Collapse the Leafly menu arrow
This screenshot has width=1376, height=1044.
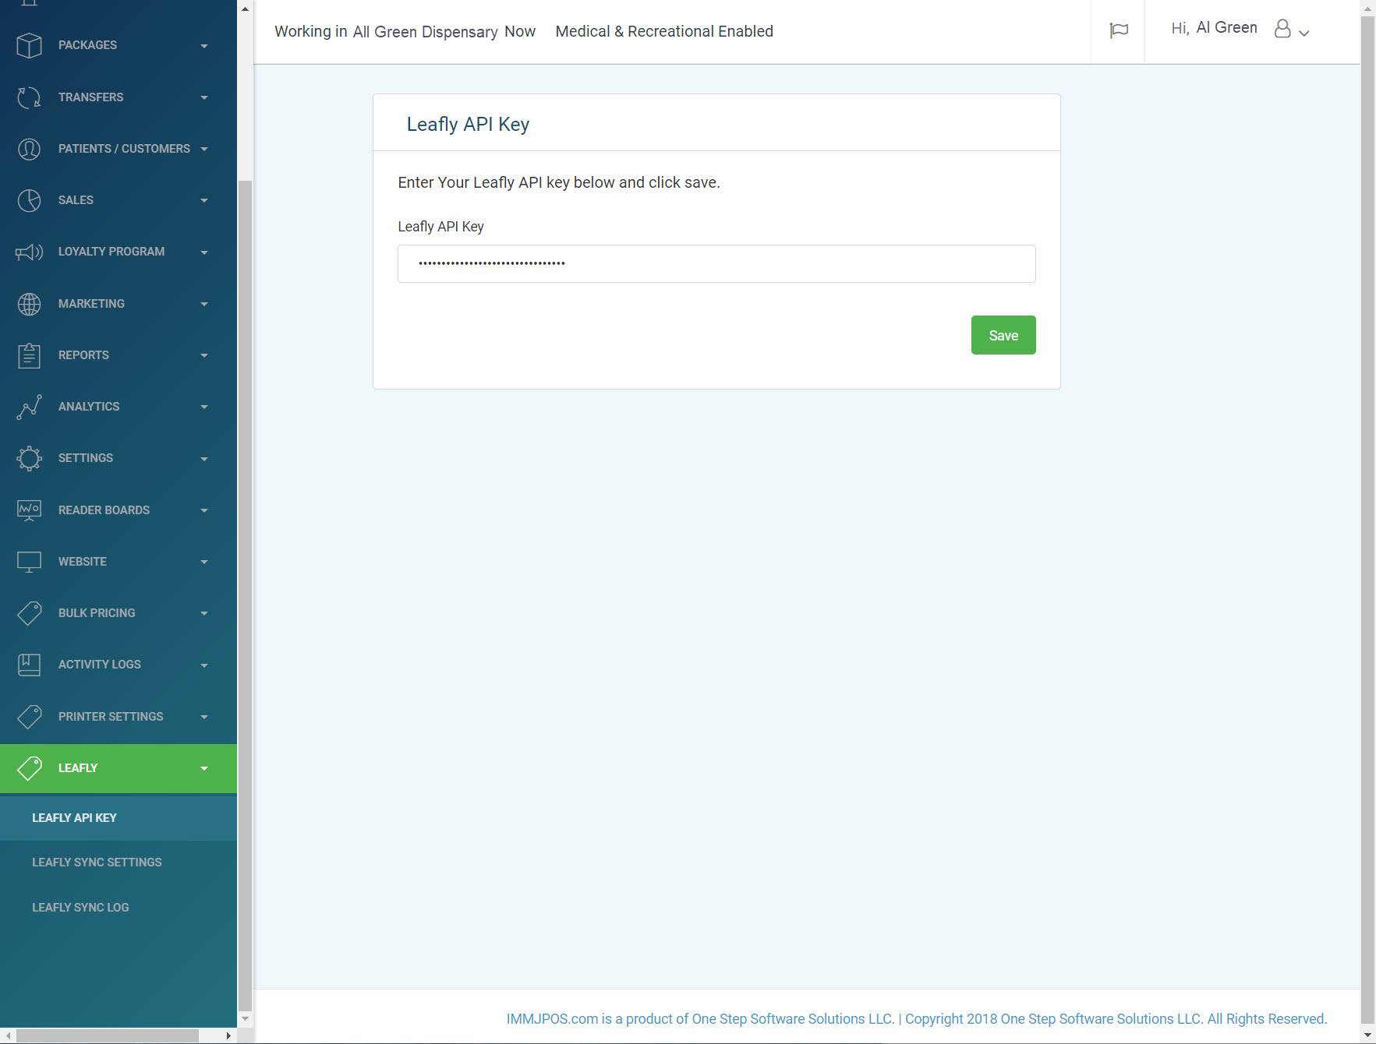pos(204,768)
